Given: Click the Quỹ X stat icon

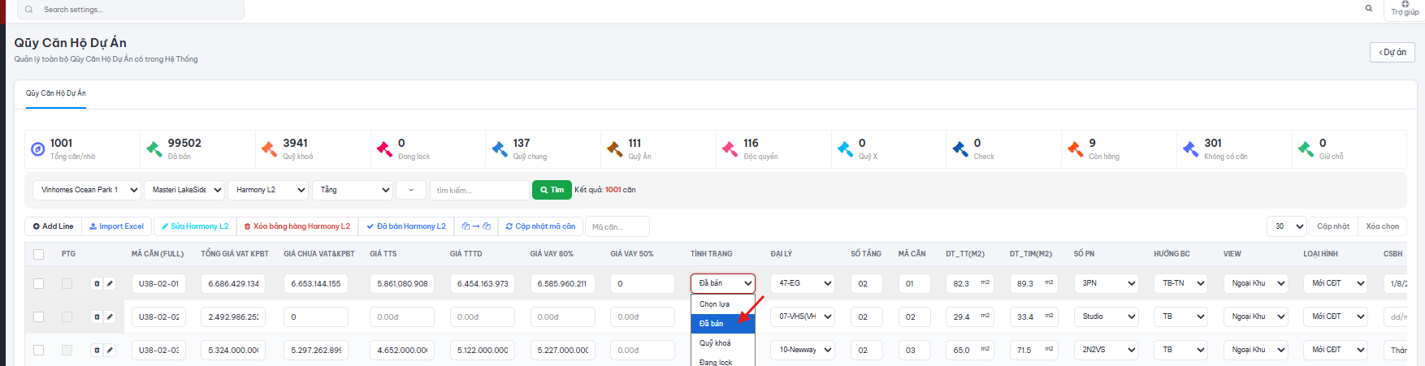Looking at the screenshot, I should point(845,149).
